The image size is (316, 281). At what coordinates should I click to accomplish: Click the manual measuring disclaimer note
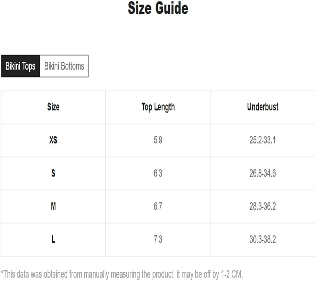[x=122, y=274]
